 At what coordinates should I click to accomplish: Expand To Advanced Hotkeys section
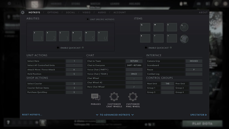coord(115,115)
